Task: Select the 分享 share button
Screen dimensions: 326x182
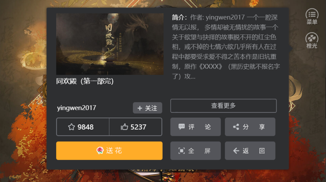Action: click(250, 127)
